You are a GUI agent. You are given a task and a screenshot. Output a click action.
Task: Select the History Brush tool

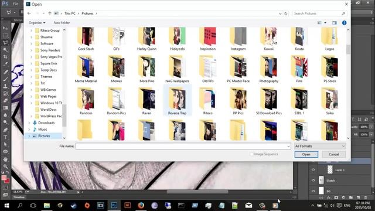(5, 93)
